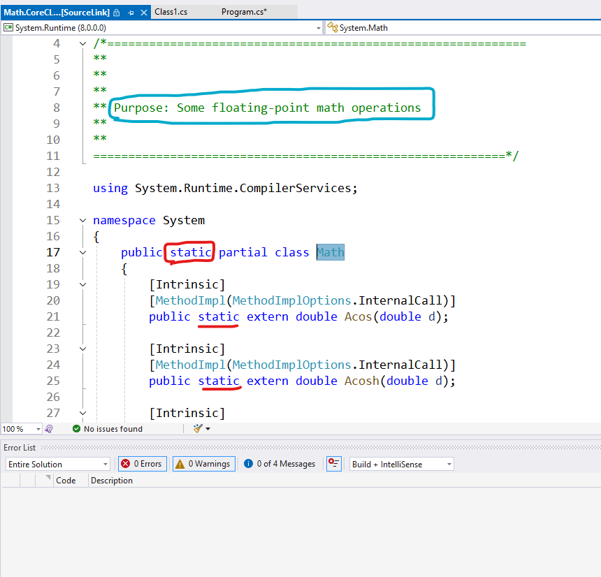This screenshot has width=601, height=577.
Task: Click the partial keyword on line 17
Action: pyautogui.click(x=243, y=252)
